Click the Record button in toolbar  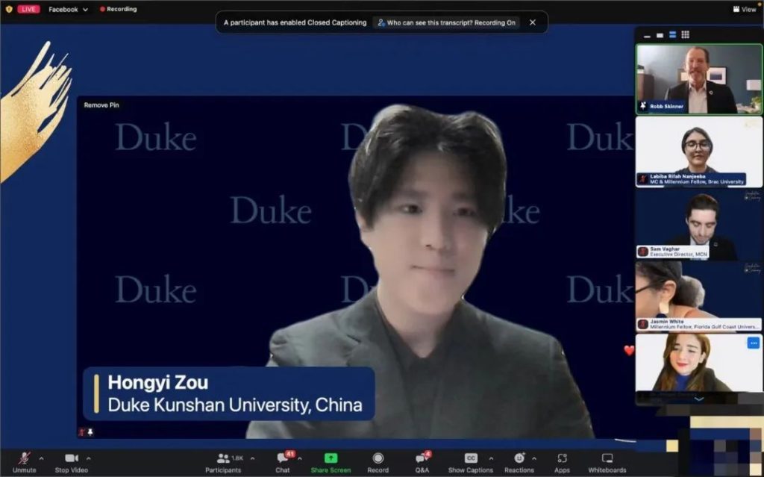point(378,458)
